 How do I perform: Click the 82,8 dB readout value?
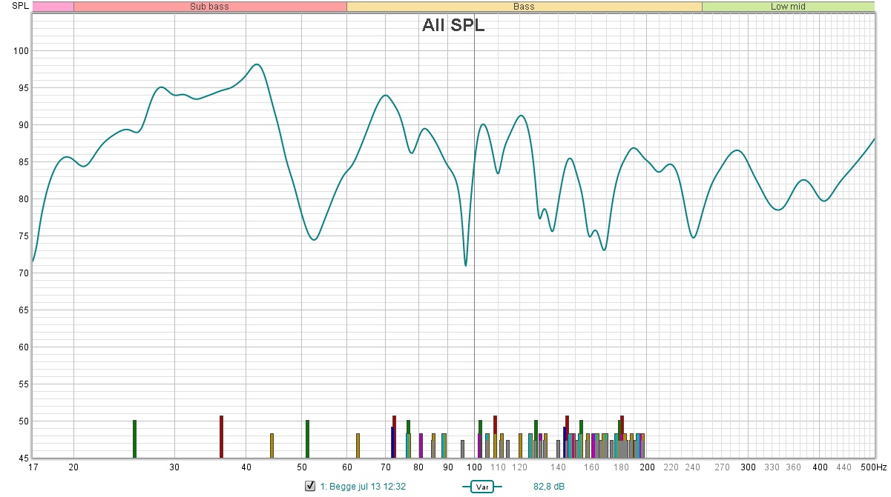548,487
